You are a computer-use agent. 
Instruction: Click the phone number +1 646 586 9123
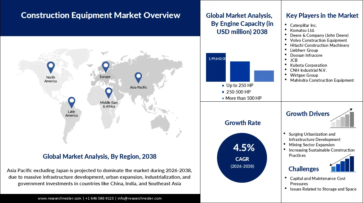(99, 198)
